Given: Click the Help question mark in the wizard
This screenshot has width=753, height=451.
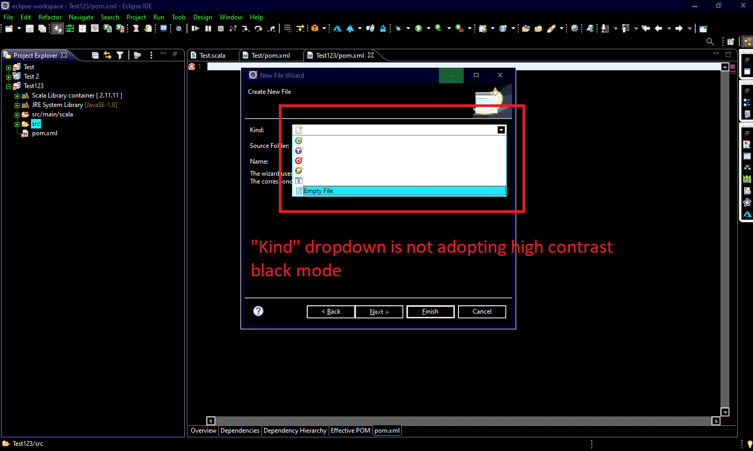Looking at the screenshot, I should click(x=258, y=311).
